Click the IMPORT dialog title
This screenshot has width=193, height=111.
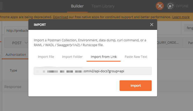[x=40, y=25]
